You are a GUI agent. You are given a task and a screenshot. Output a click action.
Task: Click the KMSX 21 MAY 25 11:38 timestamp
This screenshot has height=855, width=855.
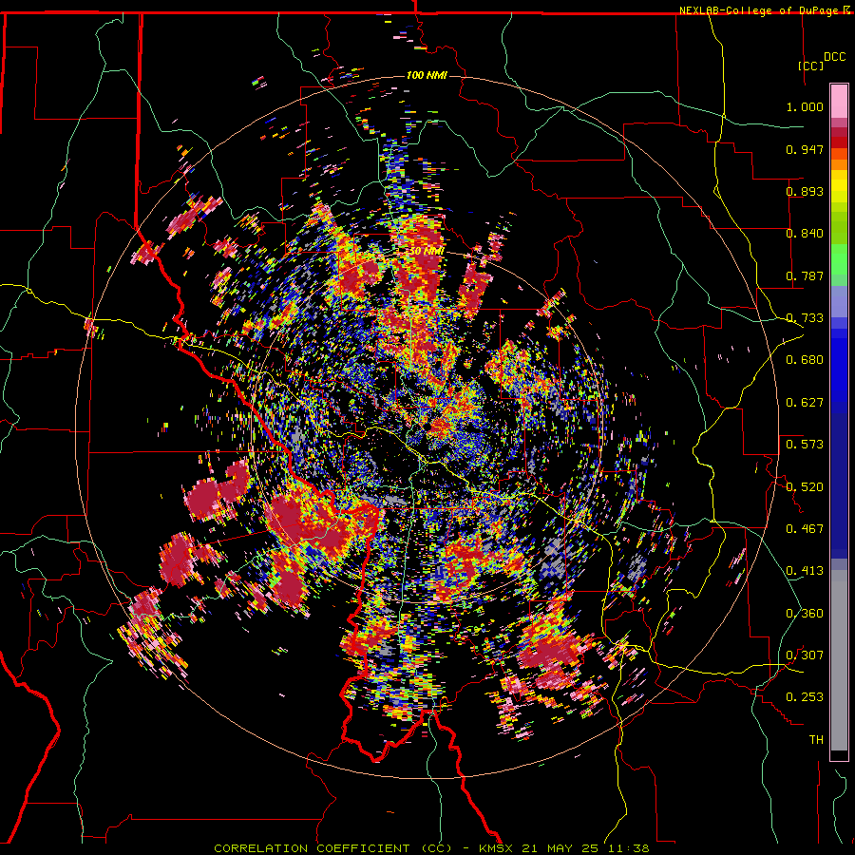(563, 848)
